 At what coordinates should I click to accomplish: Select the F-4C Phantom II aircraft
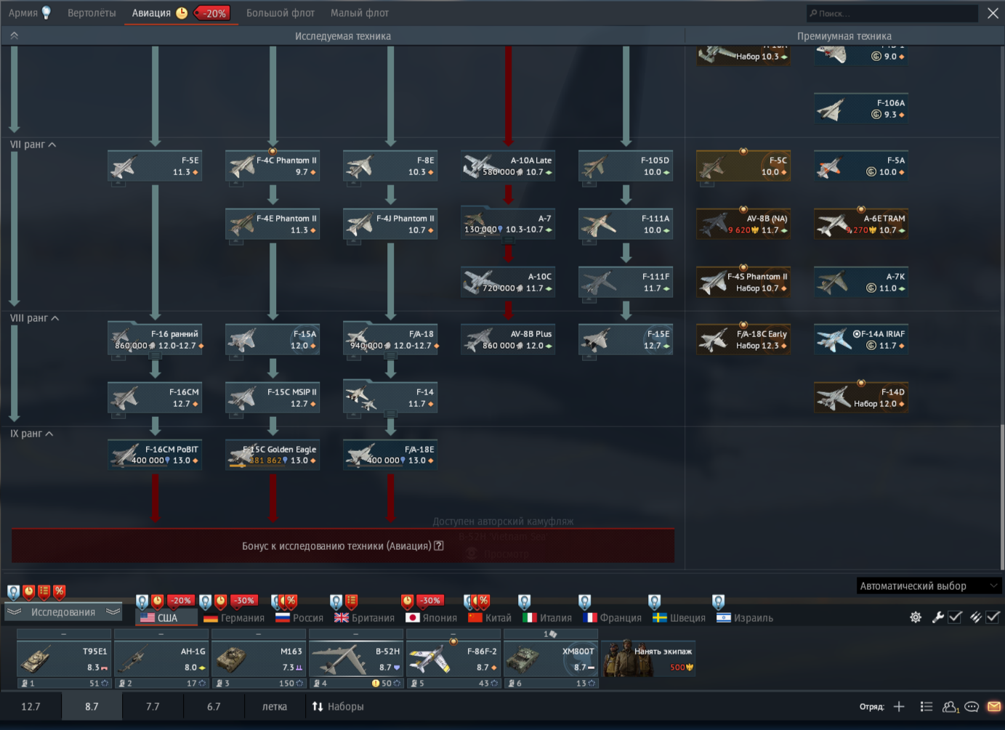[x=273, y=166]
